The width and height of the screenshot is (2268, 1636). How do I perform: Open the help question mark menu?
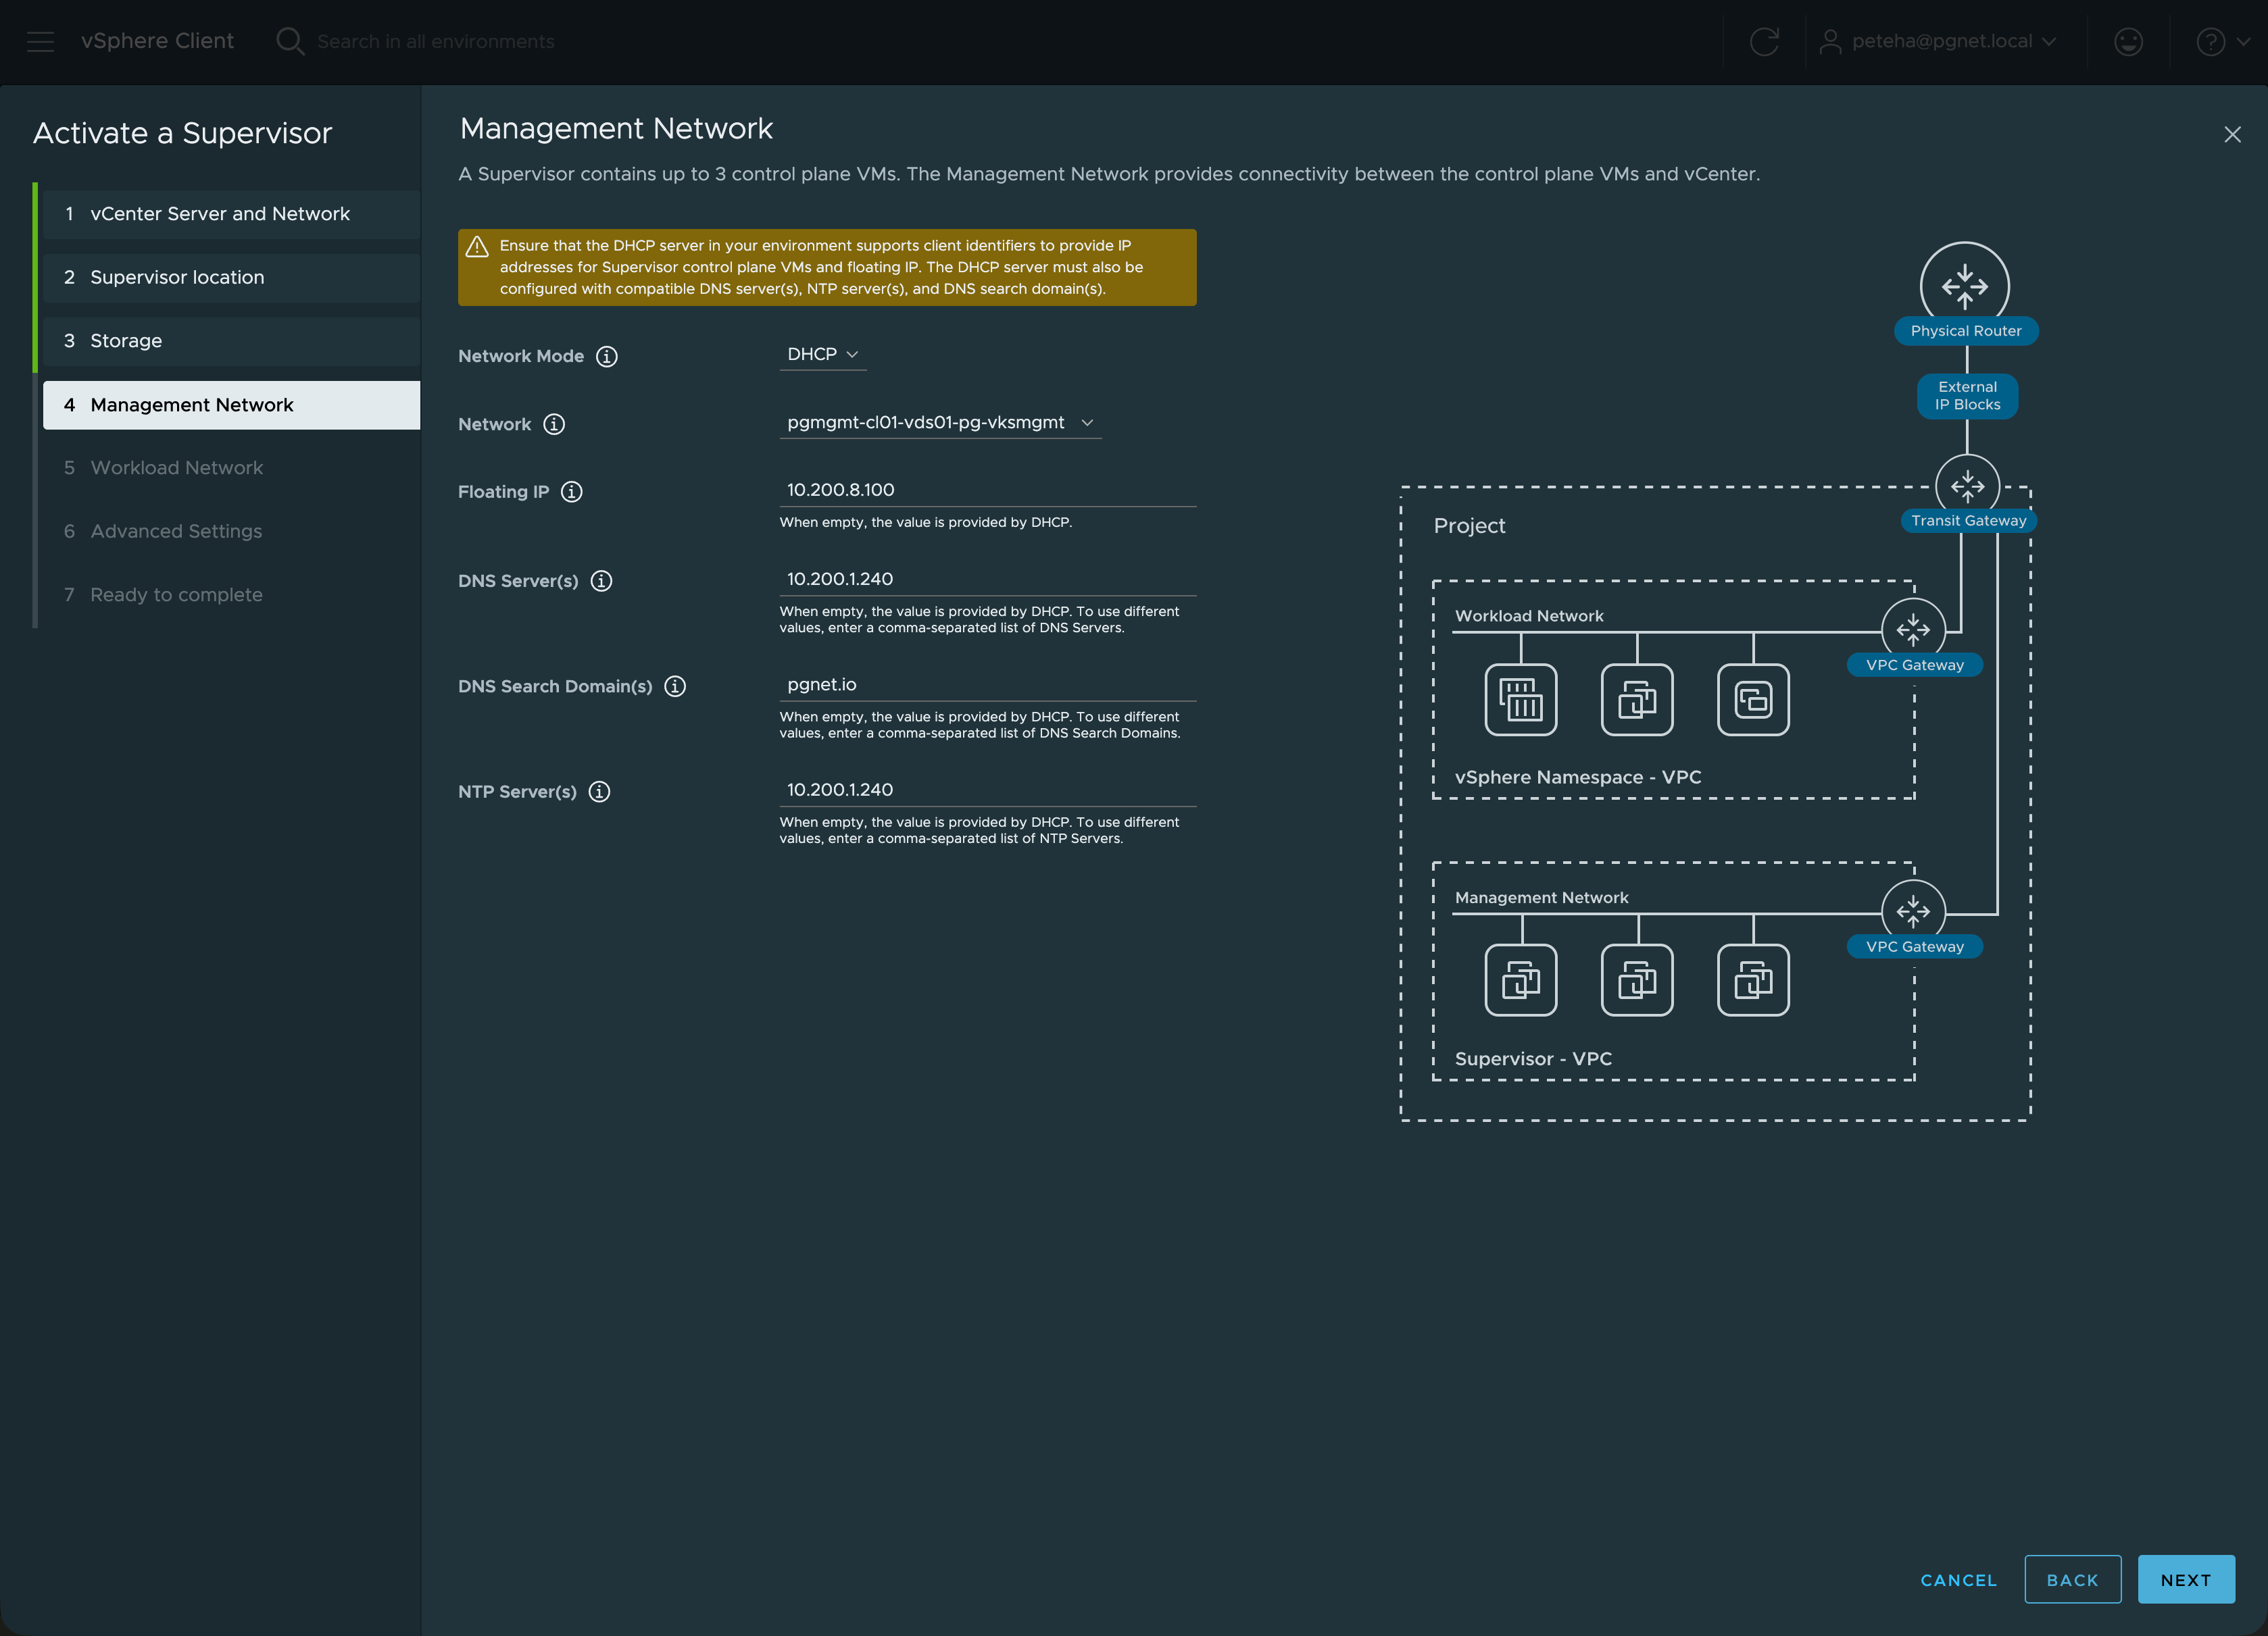tap(2222, 41)
